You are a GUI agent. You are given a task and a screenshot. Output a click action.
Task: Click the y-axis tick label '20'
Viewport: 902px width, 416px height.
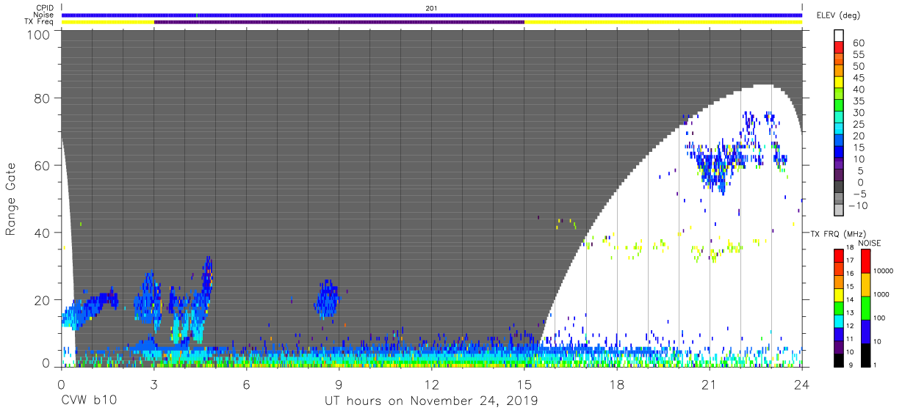coord(43,300)
